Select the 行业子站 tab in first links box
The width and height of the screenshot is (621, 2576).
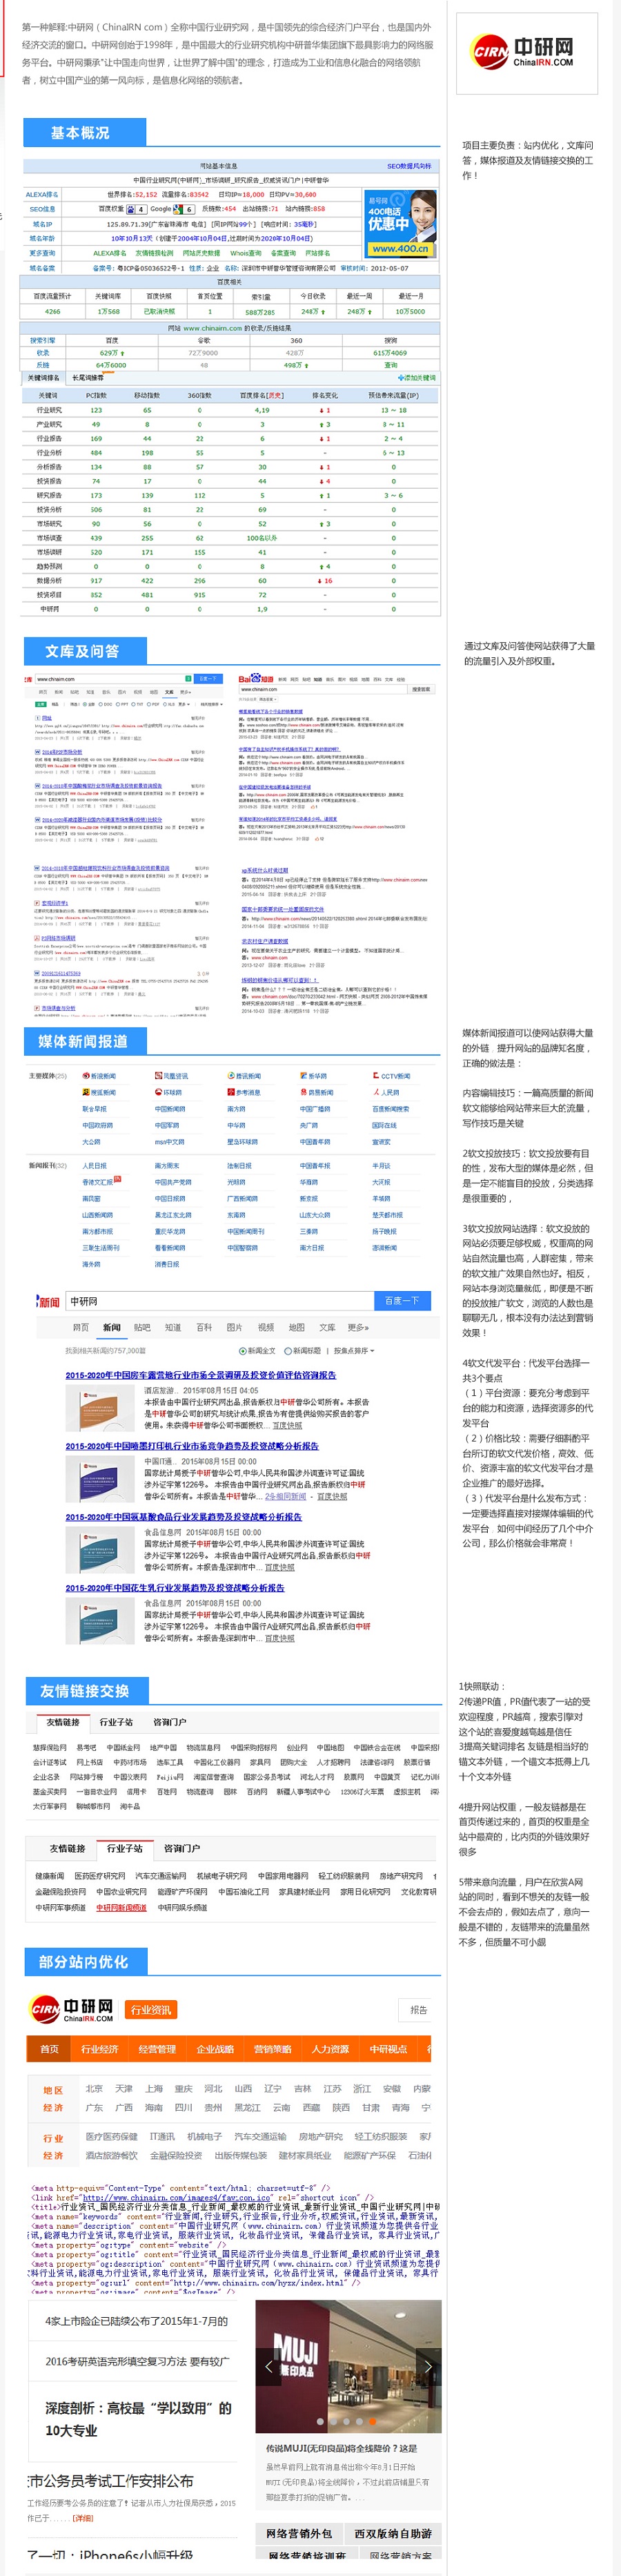116,1722
